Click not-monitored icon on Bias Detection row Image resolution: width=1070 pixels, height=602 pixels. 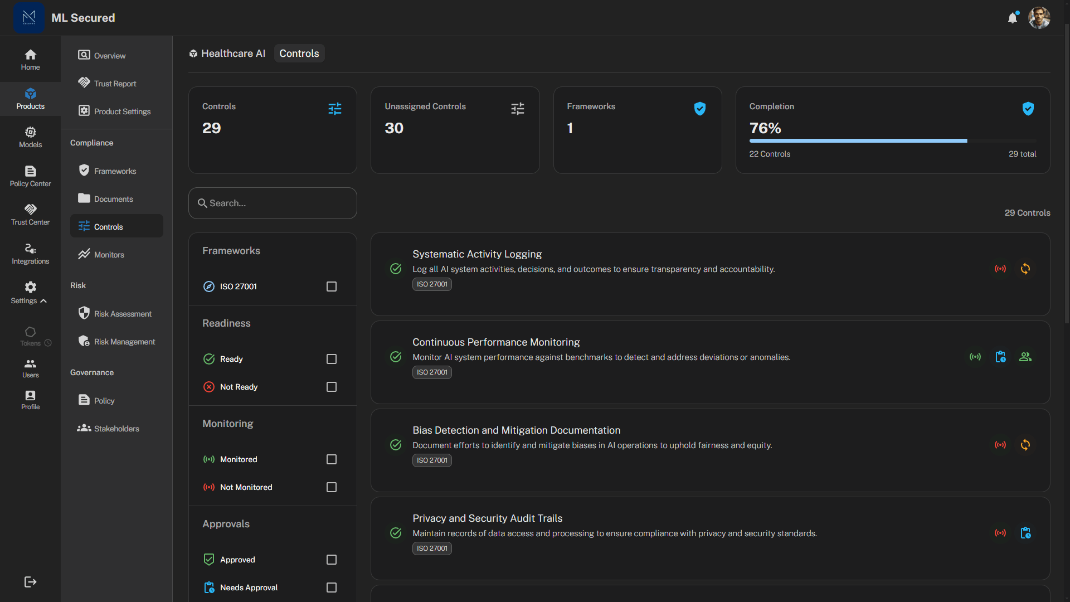click(x=1000, y=445)
